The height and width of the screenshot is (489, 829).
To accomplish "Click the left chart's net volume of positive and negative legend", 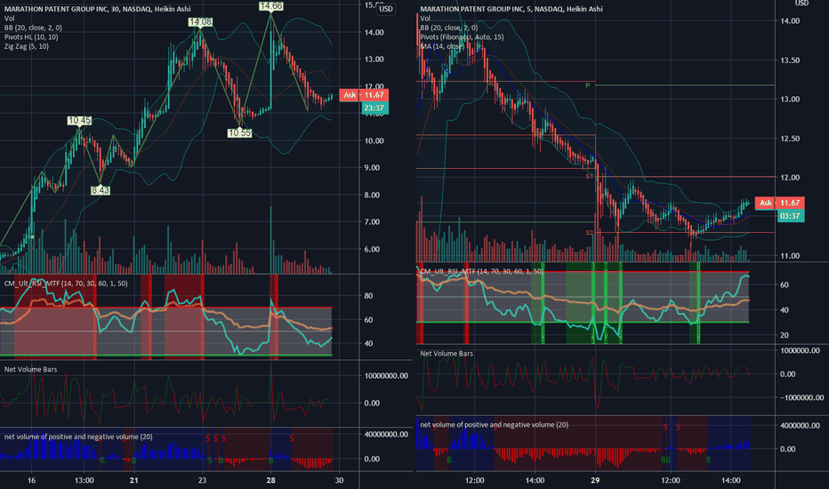I will tap(78, 437).
